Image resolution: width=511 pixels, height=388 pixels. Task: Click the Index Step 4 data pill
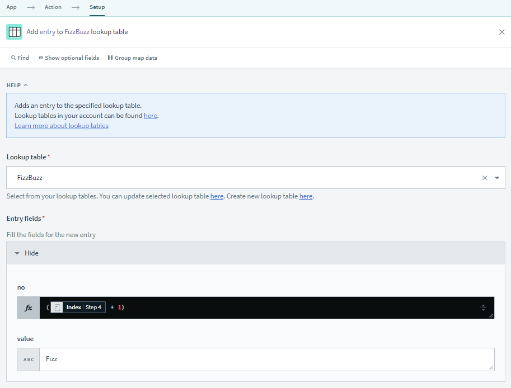click(78, 307)
